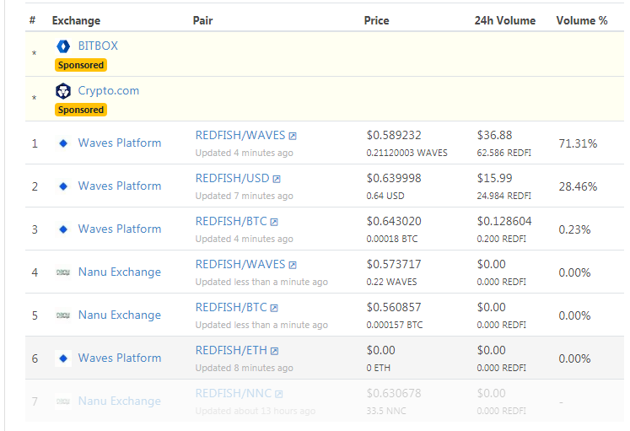Click external link icon beside REDFISH/NNC
Viewport: 630px width, 431px height.
pos(279,394)
